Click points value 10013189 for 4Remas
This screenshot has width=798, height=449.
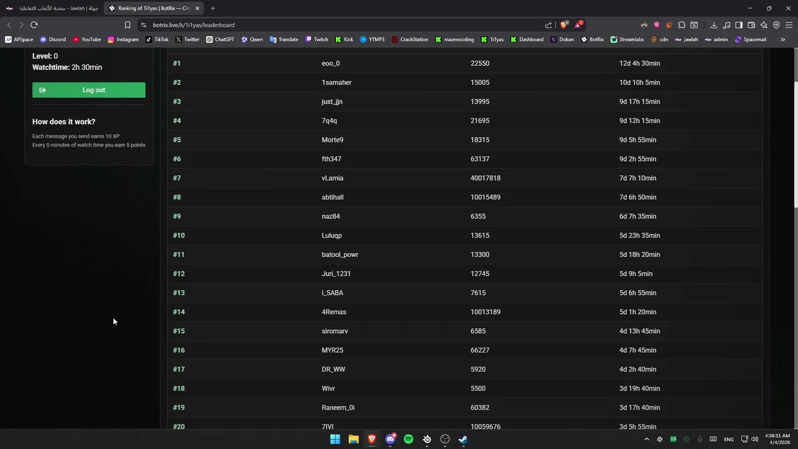(486, 312)
